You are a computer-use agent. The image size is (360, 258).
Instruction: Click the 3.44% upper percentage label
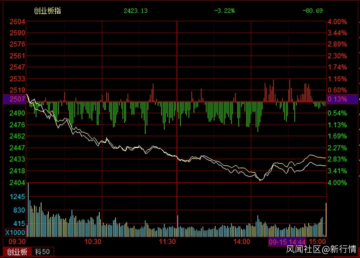coord(337,33)
